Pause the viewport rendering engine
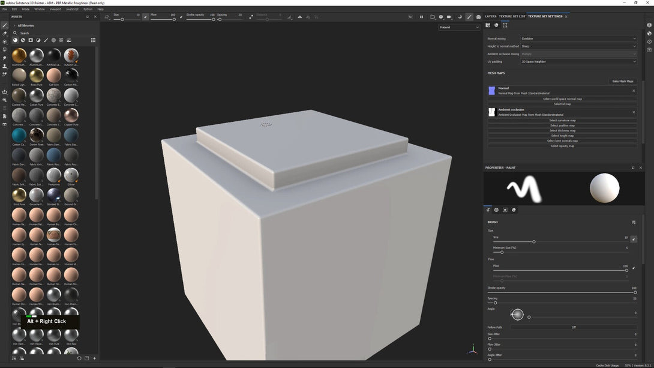This screenshot has height=368, width=654. tap(421, 17)
